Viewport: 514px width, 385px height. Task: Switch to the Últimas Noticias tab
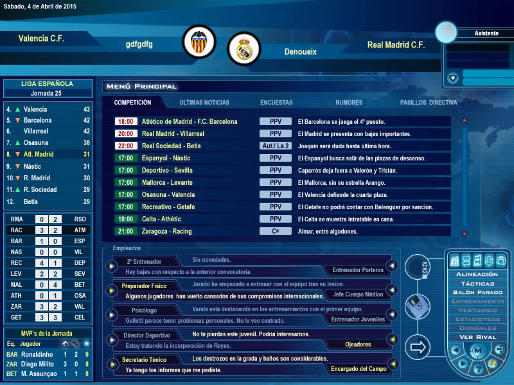coord(204,102)
